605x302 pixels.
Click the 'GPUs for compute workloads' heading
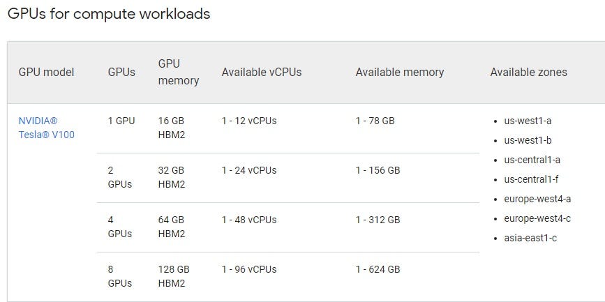[x=108, y=13]
